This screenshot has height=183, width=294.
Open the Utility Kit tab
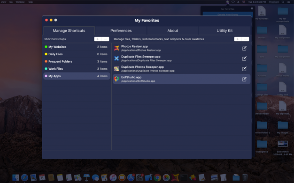pyautogui.click(x=224, y=30)
